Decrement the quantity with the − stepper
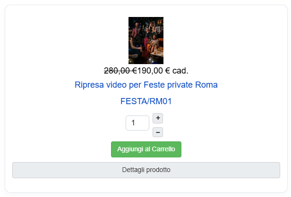Viewport: 291px width, 197px height. point(158,132)
